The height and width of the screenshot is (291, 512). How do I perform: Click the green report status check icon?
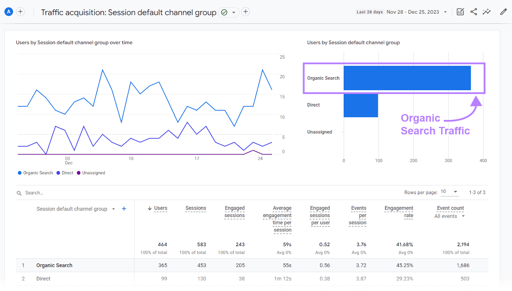click(224, 12)
